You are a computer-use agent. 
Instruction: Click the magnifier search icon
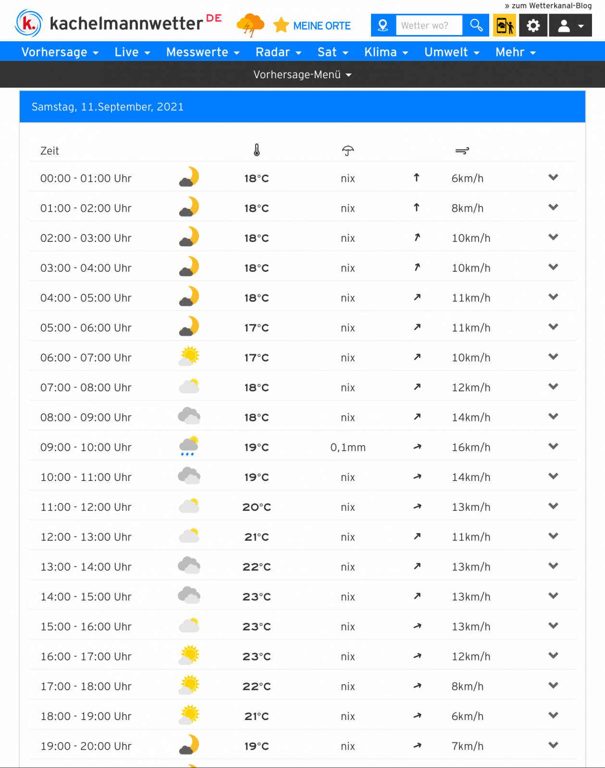(x=476, y=25)
